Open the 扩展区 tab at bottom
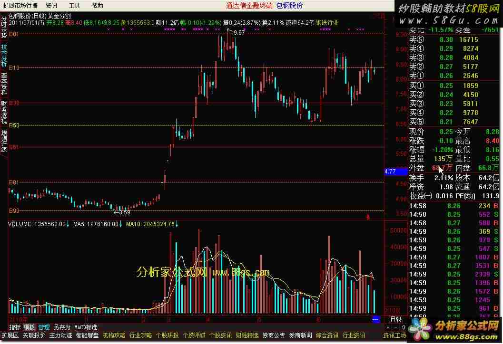 10,335
